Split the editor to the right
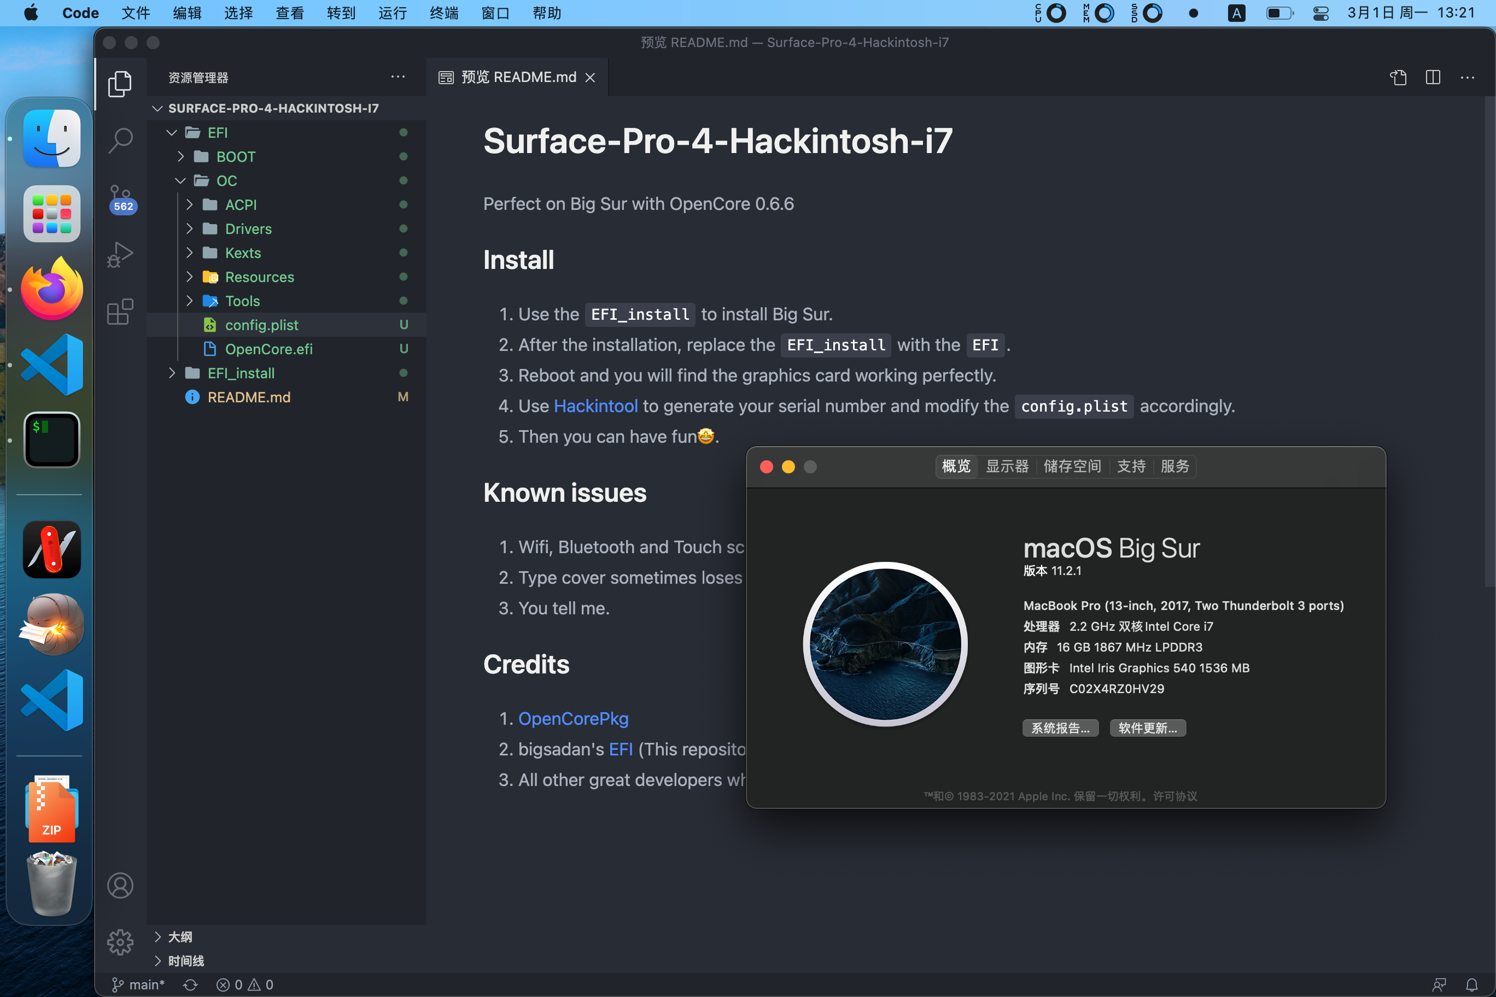Screen dimensions: 1496x997 (x=1433, y=77)
